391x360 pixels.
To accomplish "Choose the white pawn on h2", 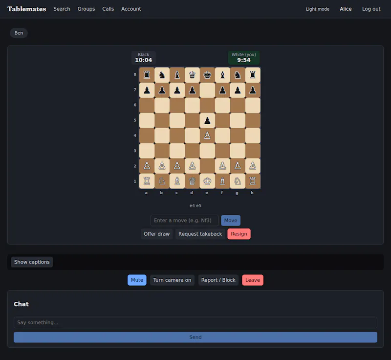I will point(253,166).
